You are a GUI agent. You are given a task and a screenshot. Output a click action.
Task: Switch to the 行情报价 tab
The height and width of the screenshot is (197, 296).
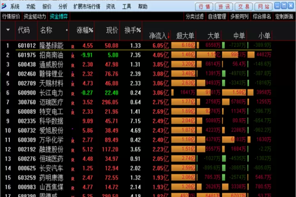pyautogui.click(x=11, y=16)
